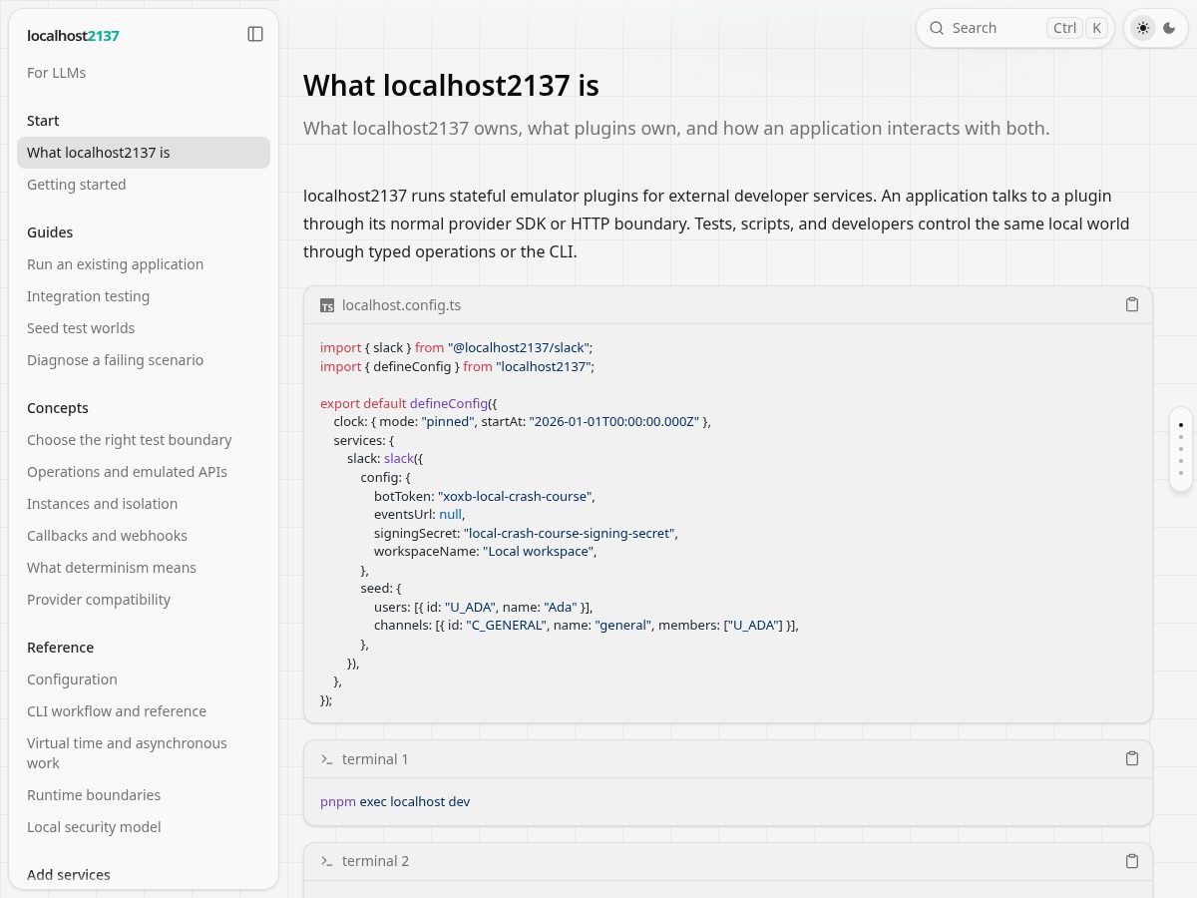Switch to light theme sun icon
Screen dimensions: 1197x898
click(1143, 28)
